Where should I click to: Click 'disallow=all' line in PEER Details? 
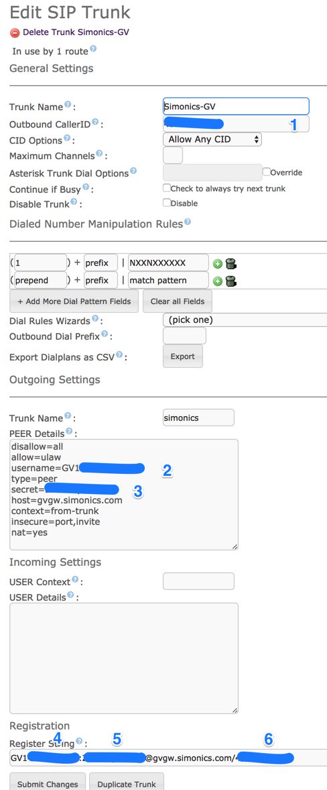[37, 446]
